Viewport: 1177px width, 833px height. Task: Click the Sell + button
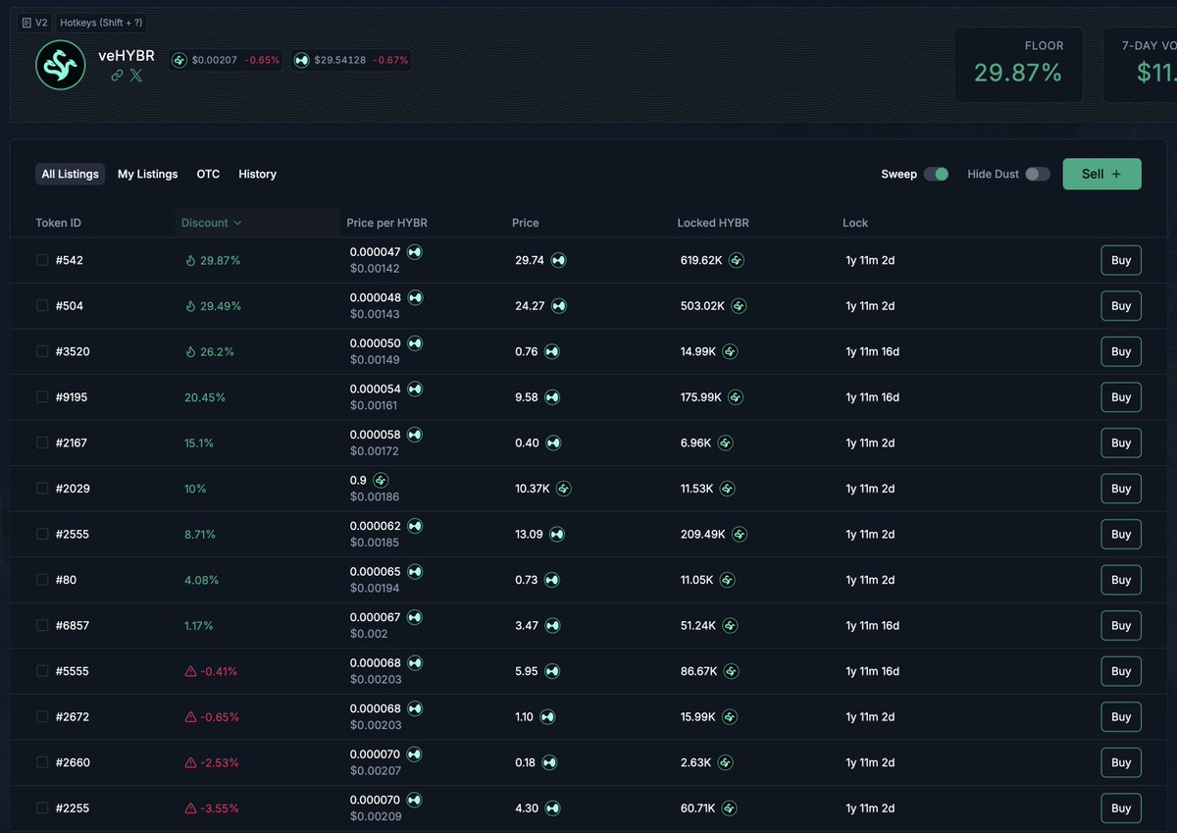[1102, 174]
